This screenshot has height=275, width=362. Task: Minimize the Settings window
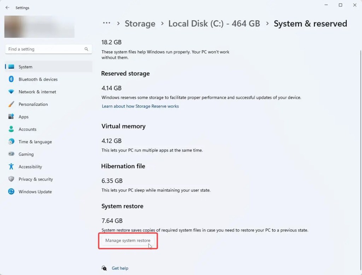tap(326, 5)
